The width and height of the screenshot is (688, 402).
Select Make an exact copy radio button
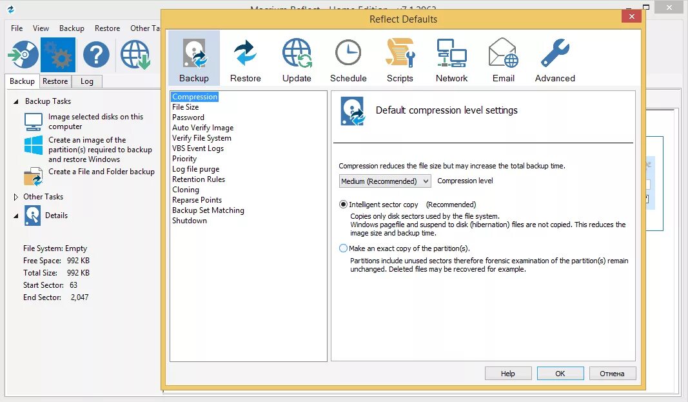click(x=343, y=248)
